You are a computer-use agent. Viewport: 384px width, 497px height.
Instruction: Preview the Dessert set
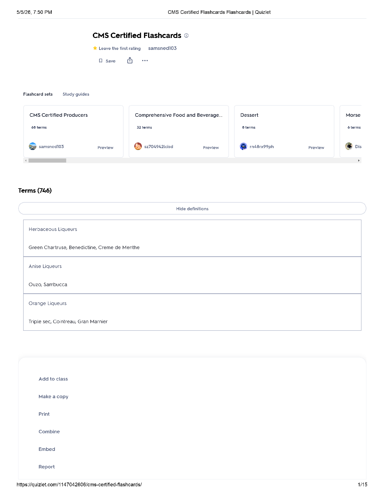click(316, 147)
